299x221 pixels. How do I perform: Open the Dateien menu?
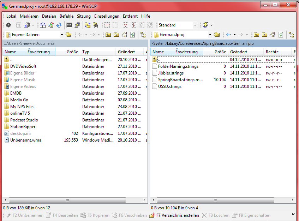pos(49,16)
